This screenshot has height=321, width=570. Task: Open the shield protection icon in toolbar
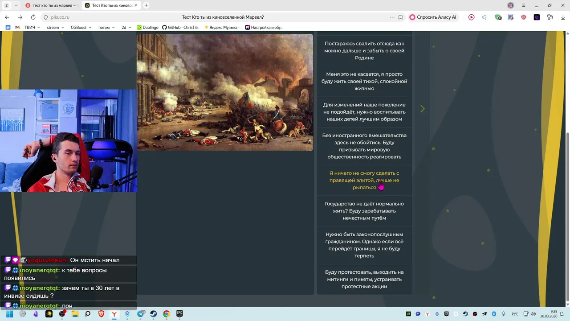click(x=524, y=17)
